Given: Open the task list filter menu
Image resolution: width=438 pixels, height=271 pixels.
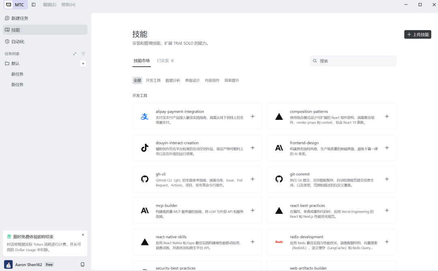Looking at the screenshot, I should click(x=83, y=54).
